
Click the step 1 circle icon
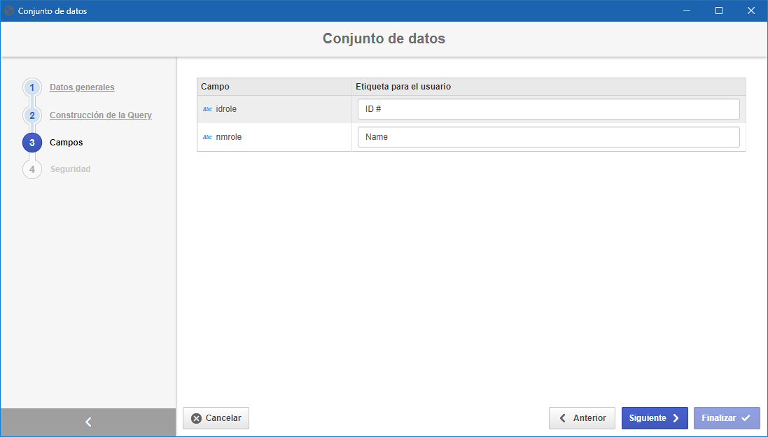pos(32,87)
